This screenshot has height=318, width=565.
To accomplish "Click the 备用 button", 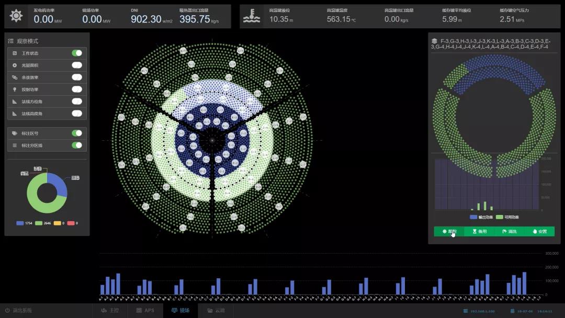I will (x=479, y=231).
